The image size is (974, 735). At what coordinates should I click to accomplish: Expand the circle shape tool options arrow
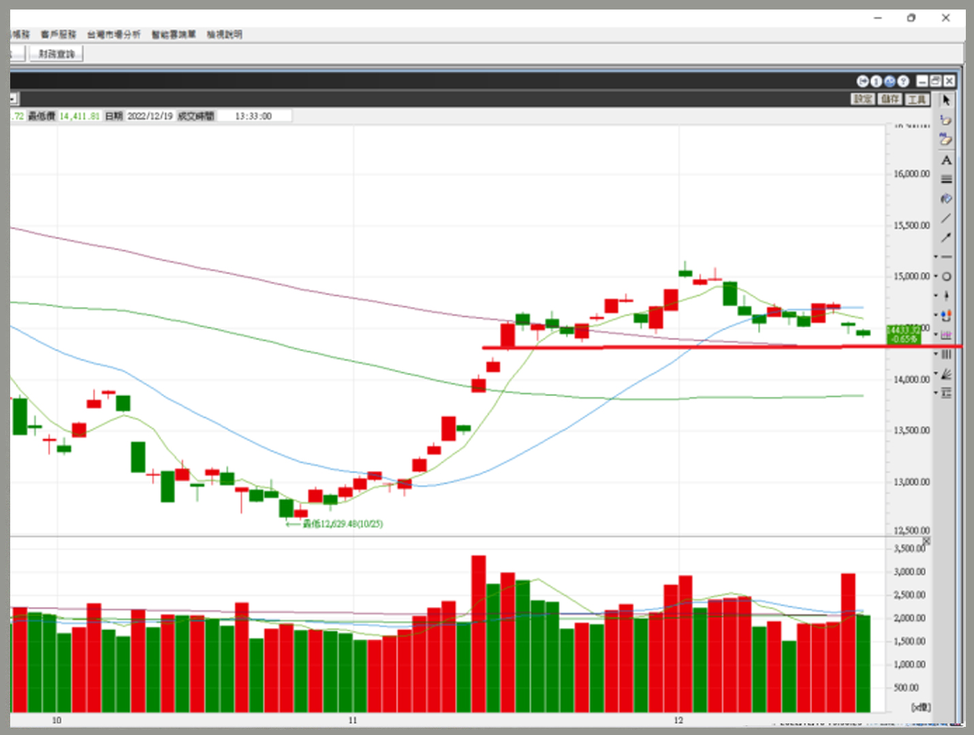936,276
